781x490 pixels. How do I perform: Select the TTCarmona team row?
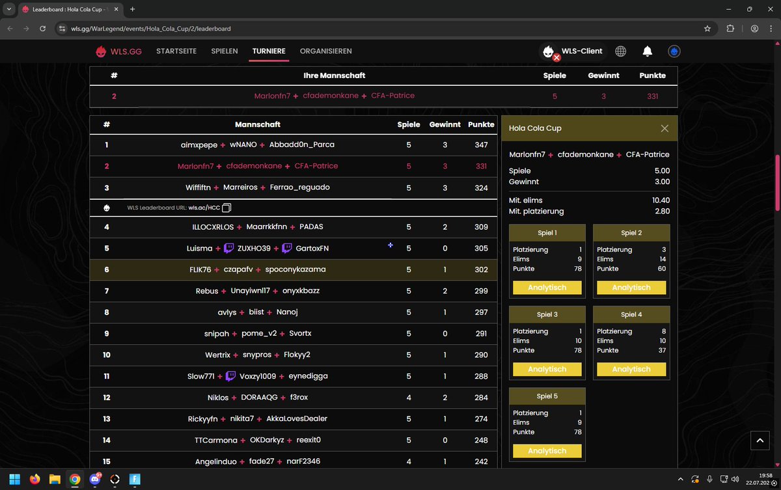294,440
